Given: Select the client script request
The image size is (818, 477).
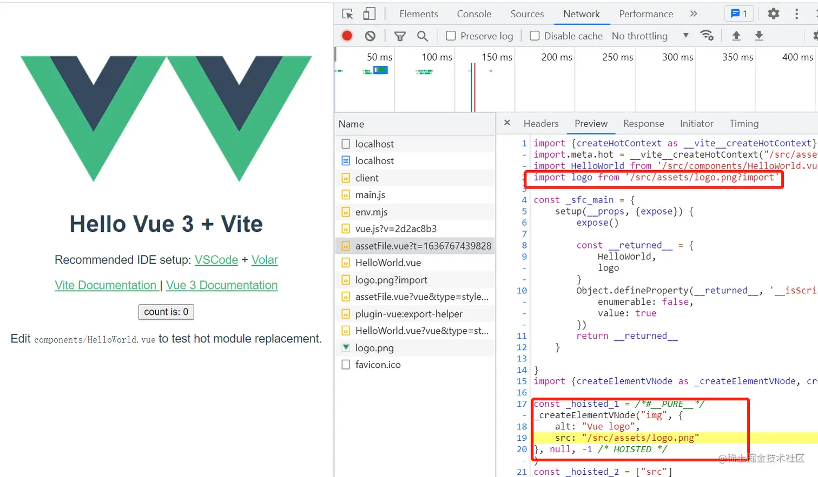Looking at the screenshot, I should tap(414, 178).
